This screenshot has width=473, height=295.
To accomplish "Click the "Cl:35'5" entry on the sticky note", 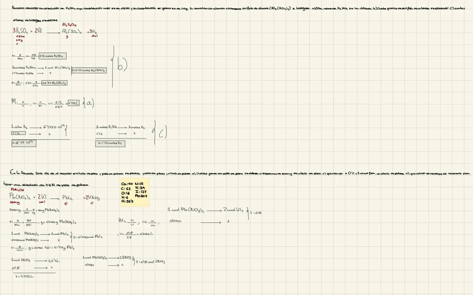I will 127,201.
